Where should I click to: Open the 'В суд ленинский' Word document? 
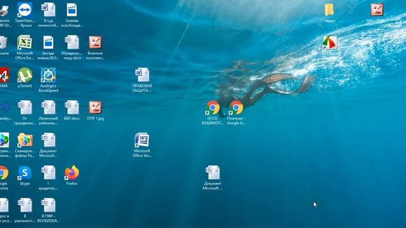pos(48,10)
